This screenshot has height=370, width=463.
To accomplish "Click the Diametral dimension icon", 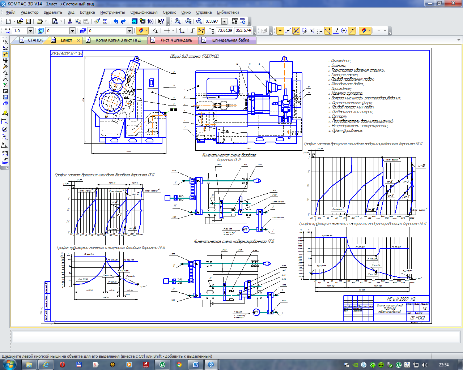I will [x=5, y=129].
